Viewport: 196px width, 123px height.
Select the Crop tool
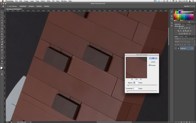coord(2,23)
